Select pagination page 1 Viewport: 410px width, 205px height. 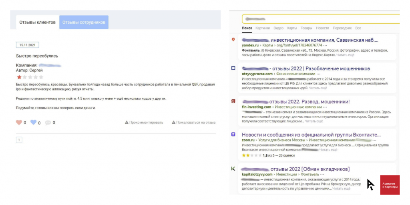point(19,140)
